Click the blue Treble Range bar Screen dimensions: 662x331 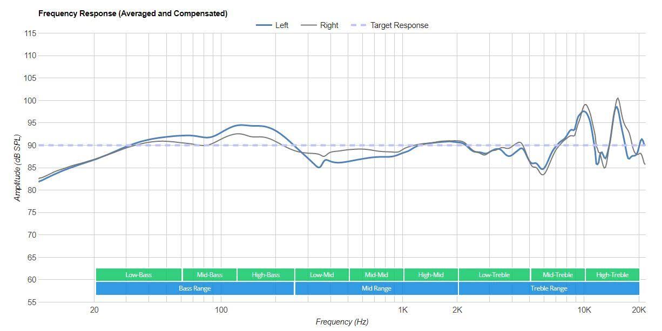pos(549,288)
